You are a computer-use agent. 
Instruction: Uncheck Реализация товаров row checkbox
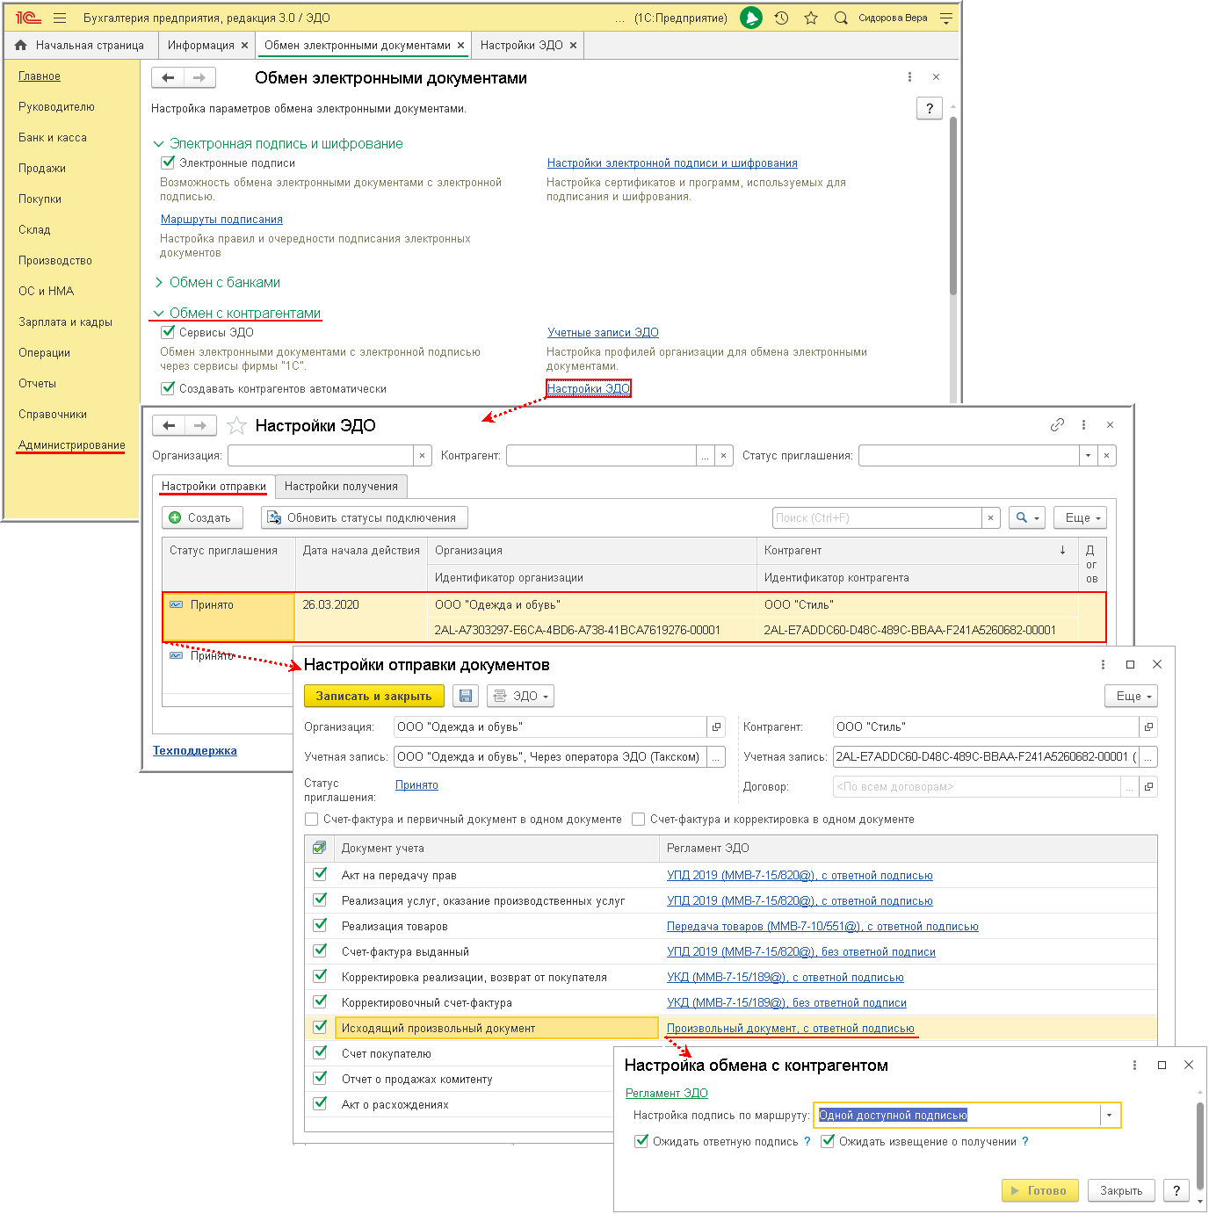pyautogui.click(x=320, y=926)
